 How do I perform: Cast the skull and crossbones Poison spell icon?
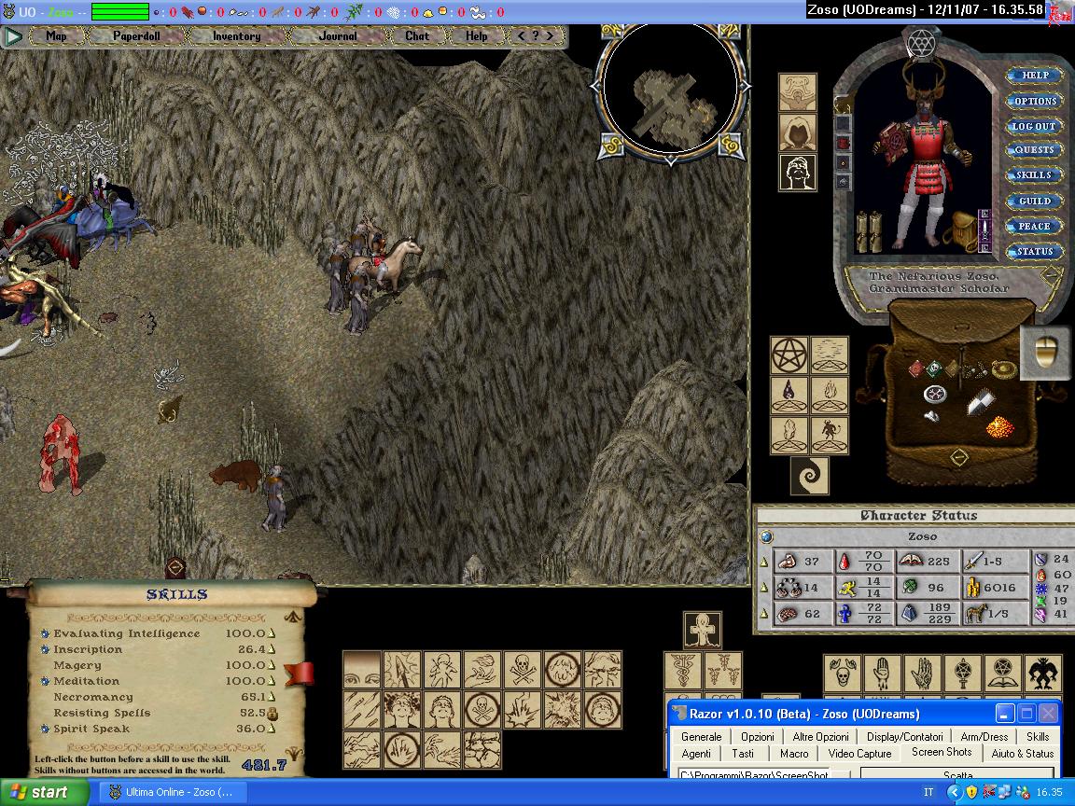click(523, 670)
